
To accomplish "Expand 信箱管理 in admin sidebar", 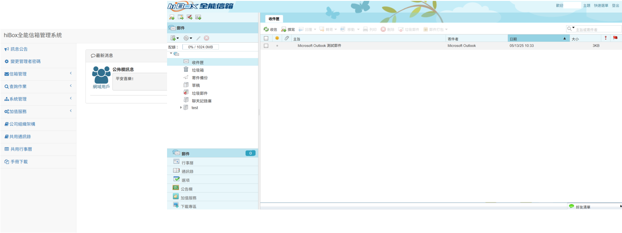I will coord(38,74).
